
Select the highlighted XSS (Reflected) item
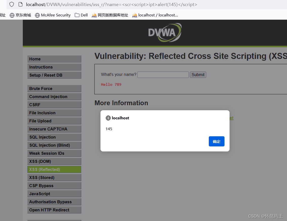54,169
